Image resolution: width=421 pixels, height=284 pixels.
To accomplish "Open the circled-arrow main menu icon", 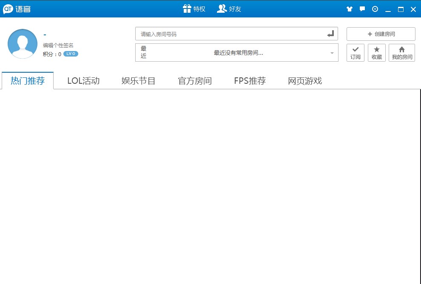I will 375,9.
